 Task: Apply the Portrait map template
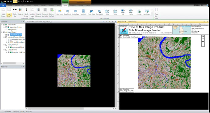click(139, 12)
